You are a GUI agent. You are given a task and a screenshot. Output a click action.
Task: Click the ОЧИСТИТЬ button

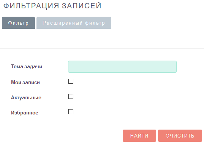(180, 136)
